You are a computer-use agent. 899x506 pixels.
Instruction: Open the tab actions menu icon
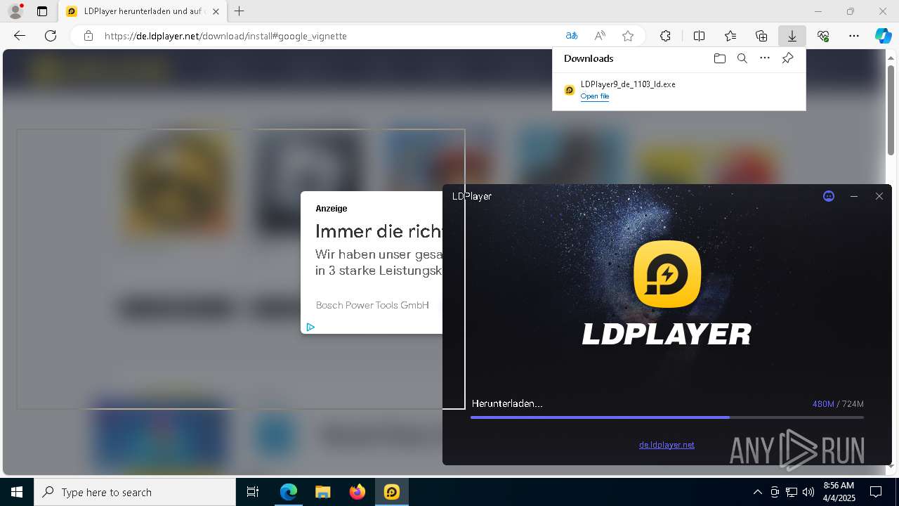coord(42,11)
